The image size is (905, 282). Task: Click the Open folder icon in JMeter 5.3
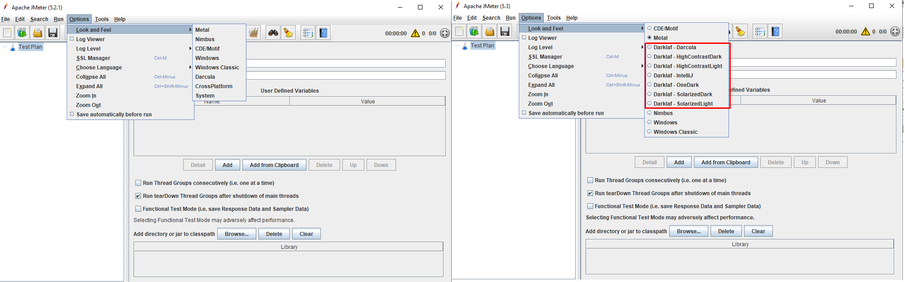(490, 31)
